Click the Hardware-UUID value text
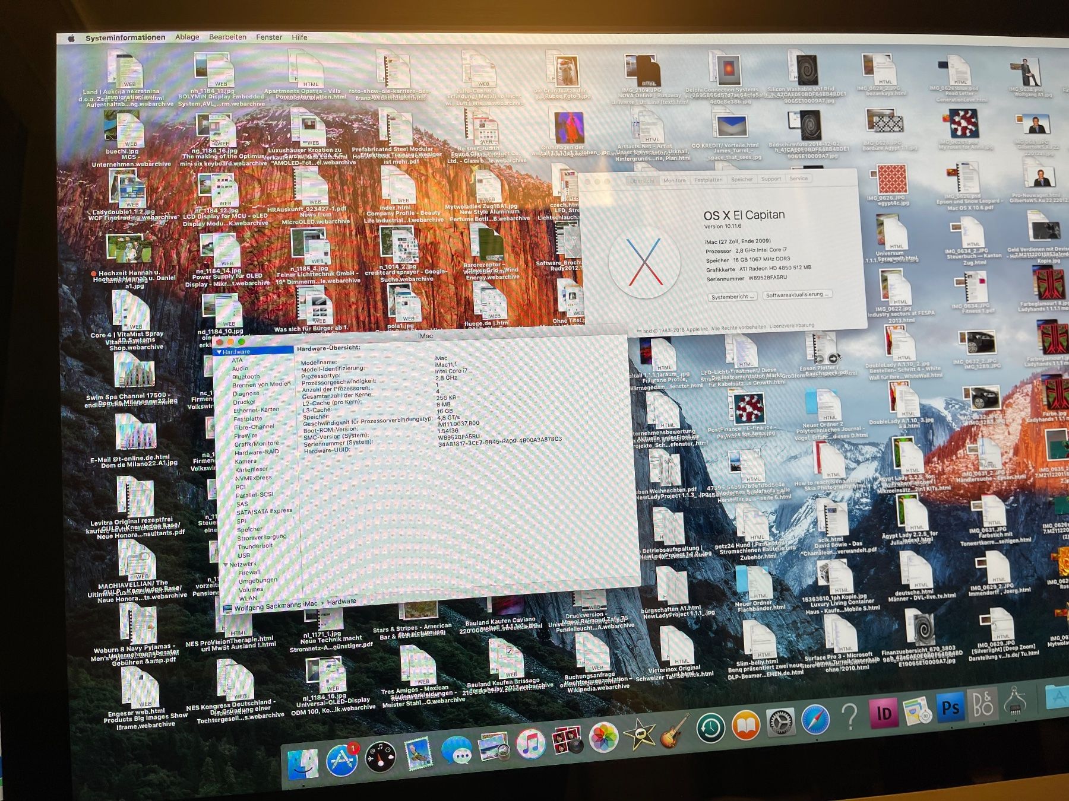 pos(499,443)
